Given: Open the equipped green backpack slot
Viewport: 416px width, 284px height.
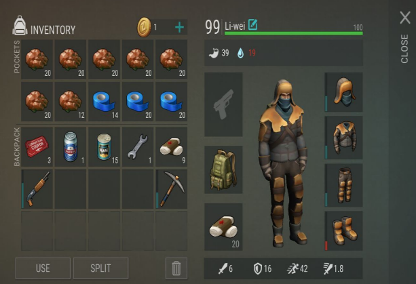Looking at the screenshot, I should click(x=223, y=169).
